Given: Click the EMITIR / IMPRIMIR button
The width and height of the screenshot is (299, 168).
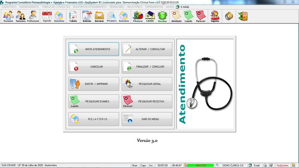Looking at the screenshot, I should point(94,84).
